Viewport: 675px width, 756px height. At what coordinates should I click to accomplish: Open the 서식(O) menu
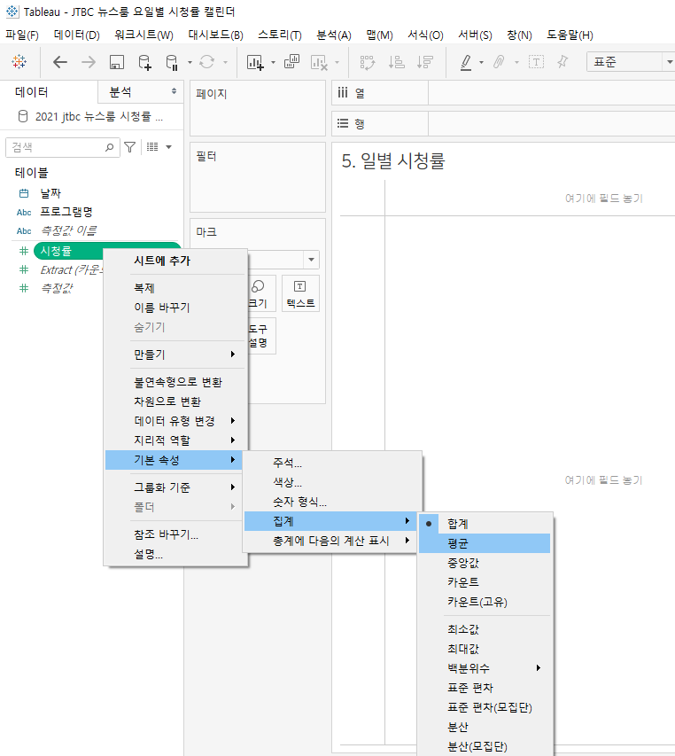[x=425, y=35]
